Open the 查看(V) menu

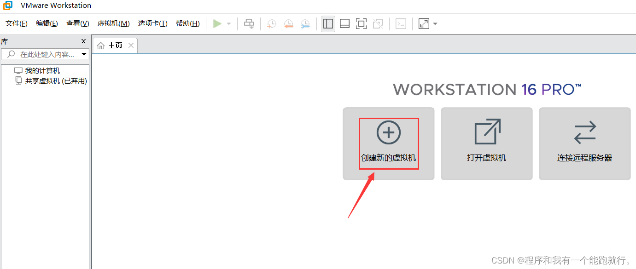[78, 23]
